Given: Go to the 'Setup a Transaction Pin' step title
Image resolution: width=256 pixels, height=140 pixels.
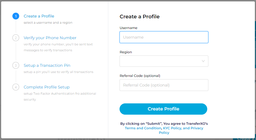Looking at the screenshot, I should 47,65.
